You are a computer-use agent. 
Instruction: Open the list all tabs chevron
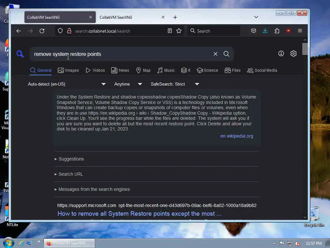(256, 17)
